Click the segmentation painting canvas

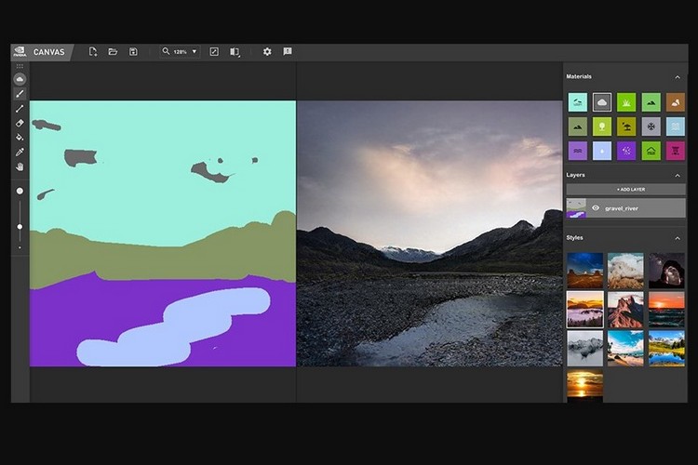(163, 233)
